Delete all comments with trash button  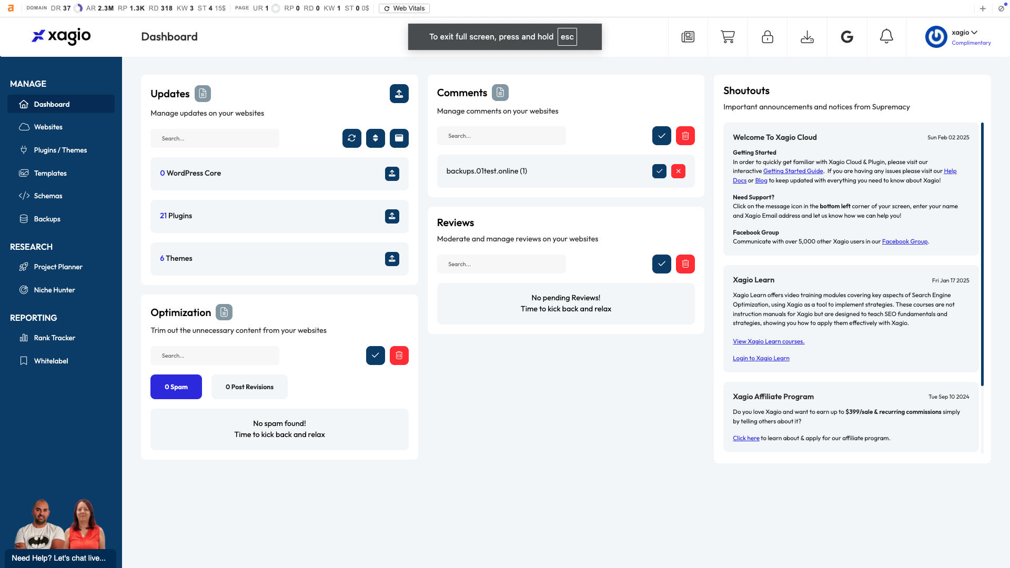(685, 136)
